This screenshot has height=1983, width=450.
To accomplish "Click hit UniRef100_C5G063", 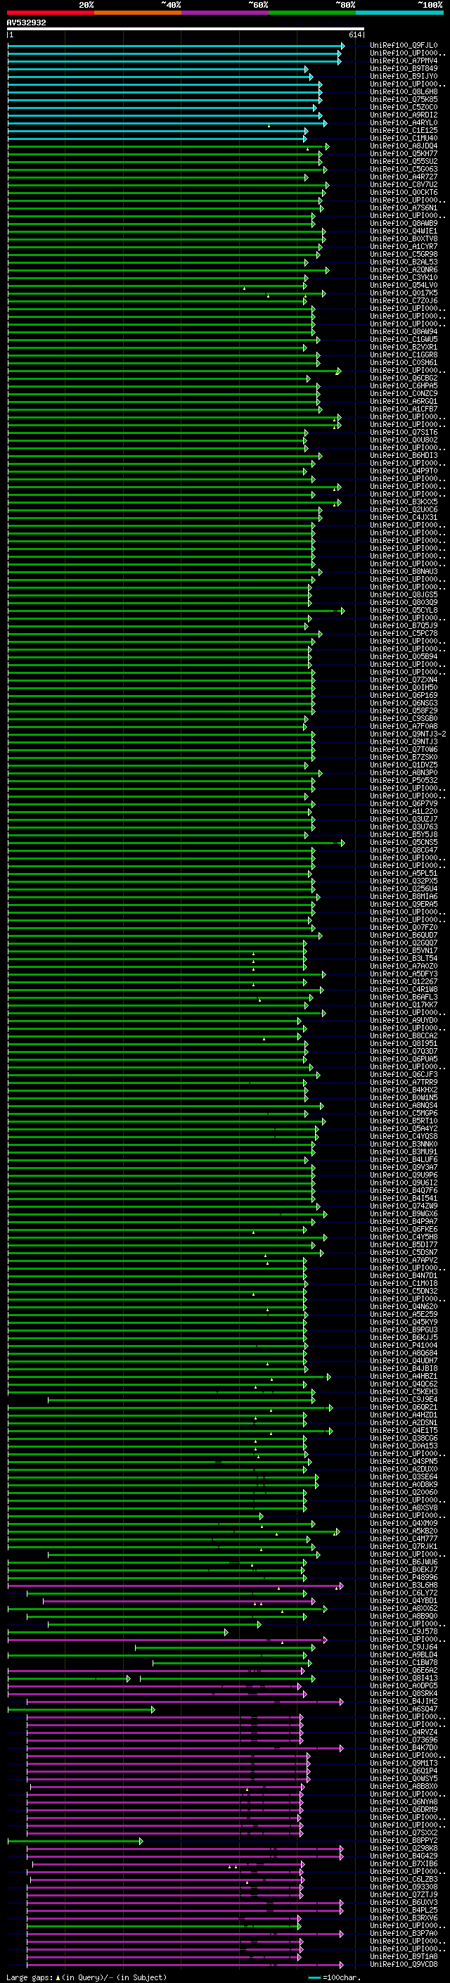I will coord(403,170).
